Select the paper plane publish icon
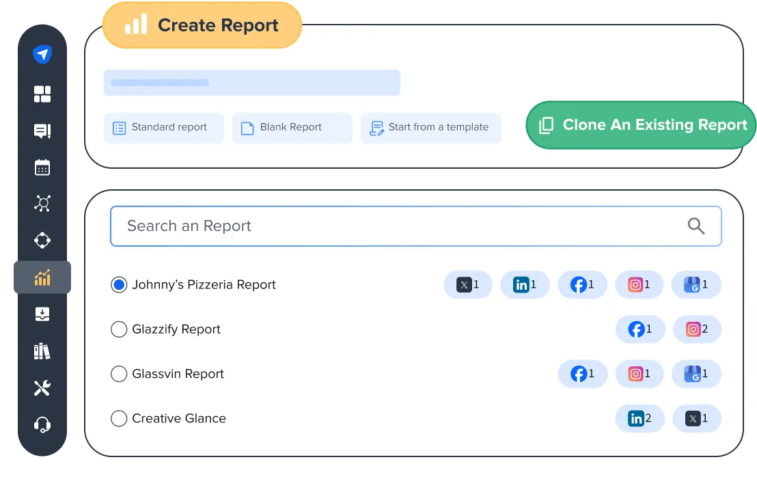 (42, 53)
